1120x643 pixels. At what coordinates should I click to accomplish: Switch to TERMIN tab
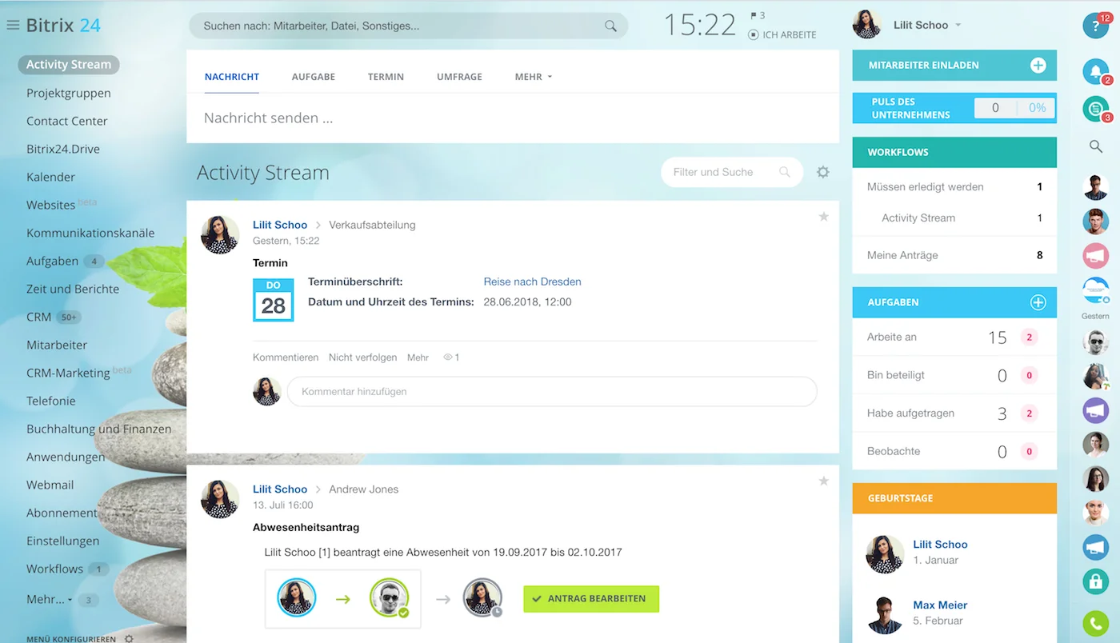tap(386, 77)
